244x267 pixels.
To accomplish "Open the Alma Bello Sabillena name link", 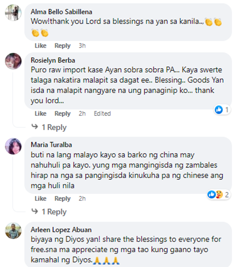I will 61,12.
